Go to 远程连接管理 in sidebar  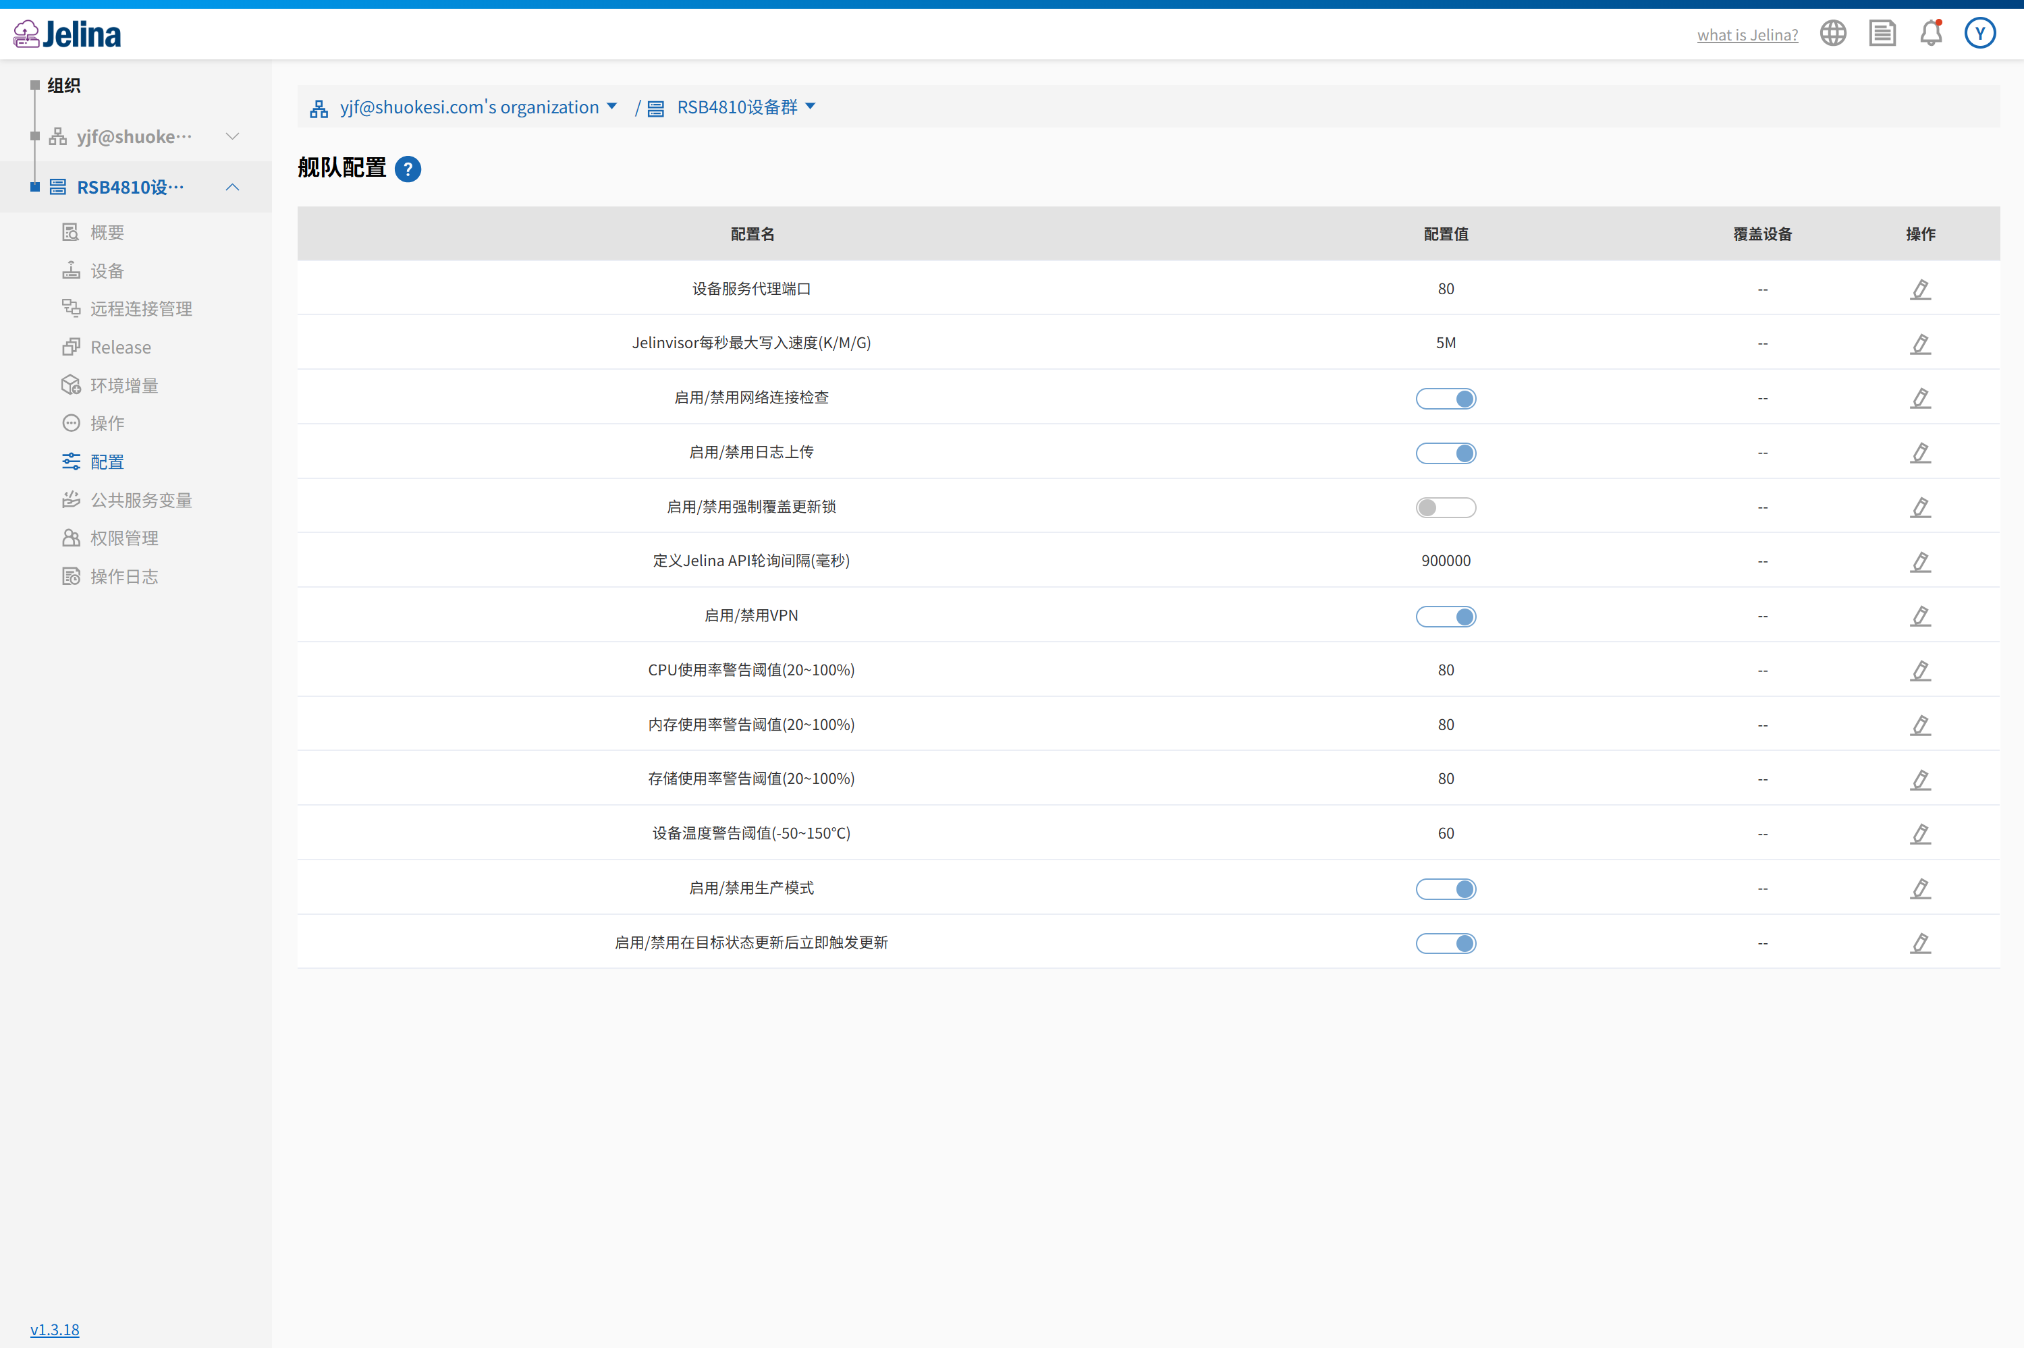coord(141,308)
